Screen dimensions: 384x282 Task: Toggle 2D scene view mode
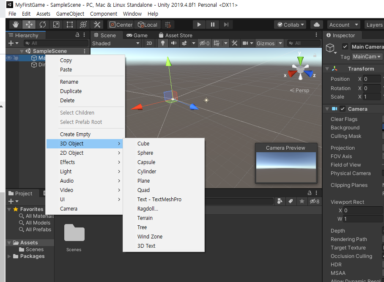(149, 43)
